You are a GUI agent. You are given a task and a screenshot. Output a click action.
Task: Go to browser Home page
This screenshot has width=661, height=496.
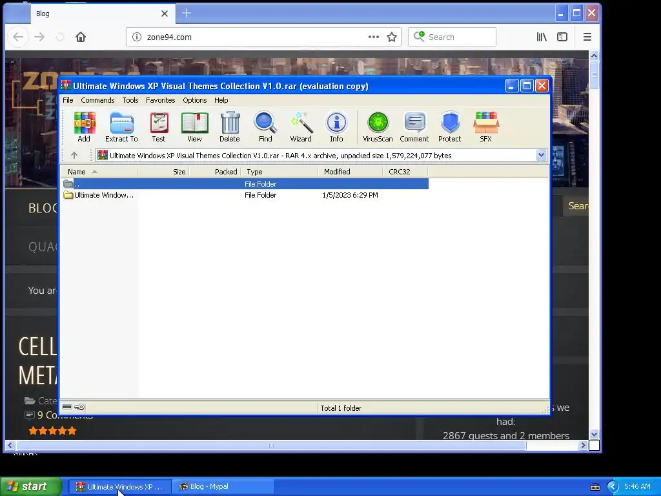point(81,37)
